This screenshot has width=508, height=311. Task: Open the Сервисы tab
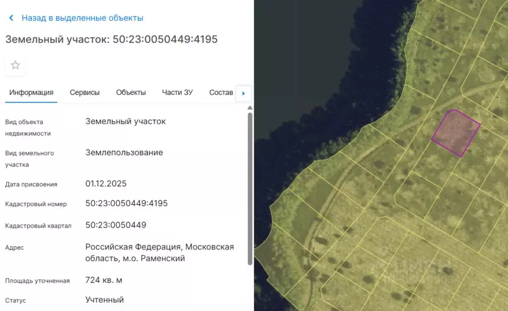point(84,92)
